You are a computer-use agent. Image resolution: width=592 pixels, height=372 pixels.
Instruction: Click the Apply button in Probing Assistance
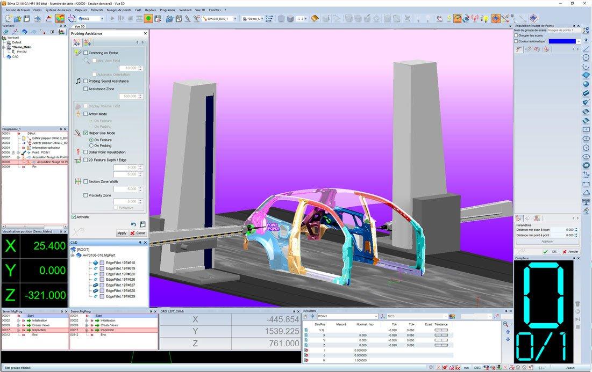(122, 233)
